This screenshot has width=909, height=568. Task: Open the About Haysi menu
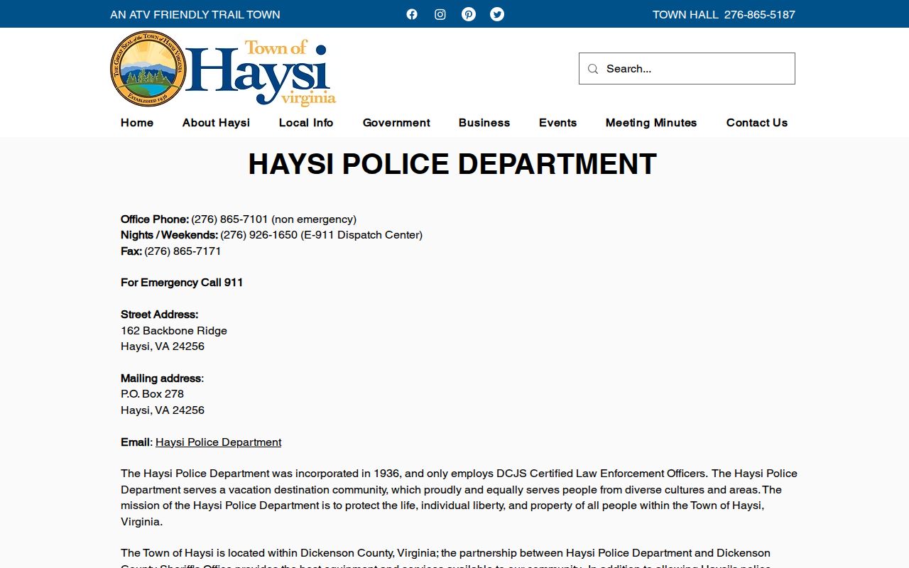pos(216,123)
